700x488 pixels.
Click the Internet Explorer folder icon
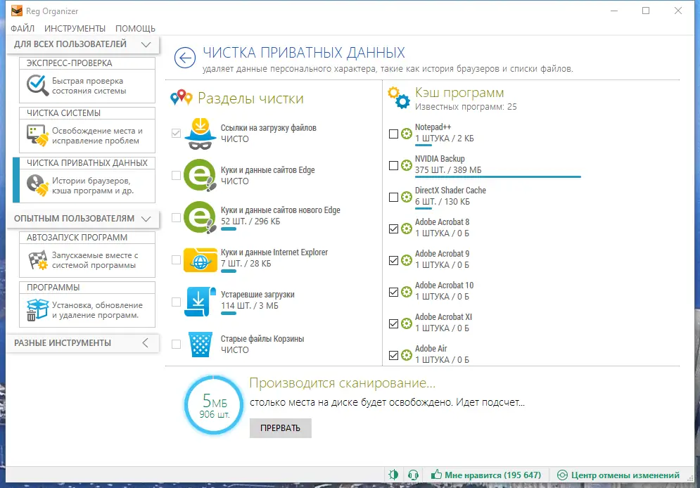click(x=200, y=260)
